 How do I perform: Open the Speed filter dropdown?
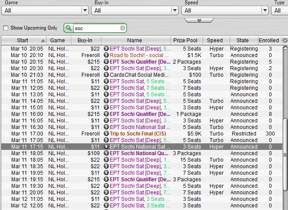(225, 10)
